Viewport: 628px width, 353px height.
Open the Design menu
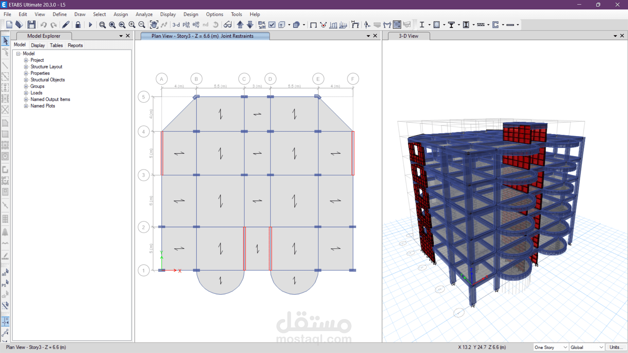191,14
